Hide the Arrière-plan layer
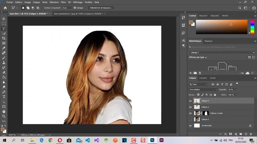Viewport: 257px width, 144px height. click(190, 126)
